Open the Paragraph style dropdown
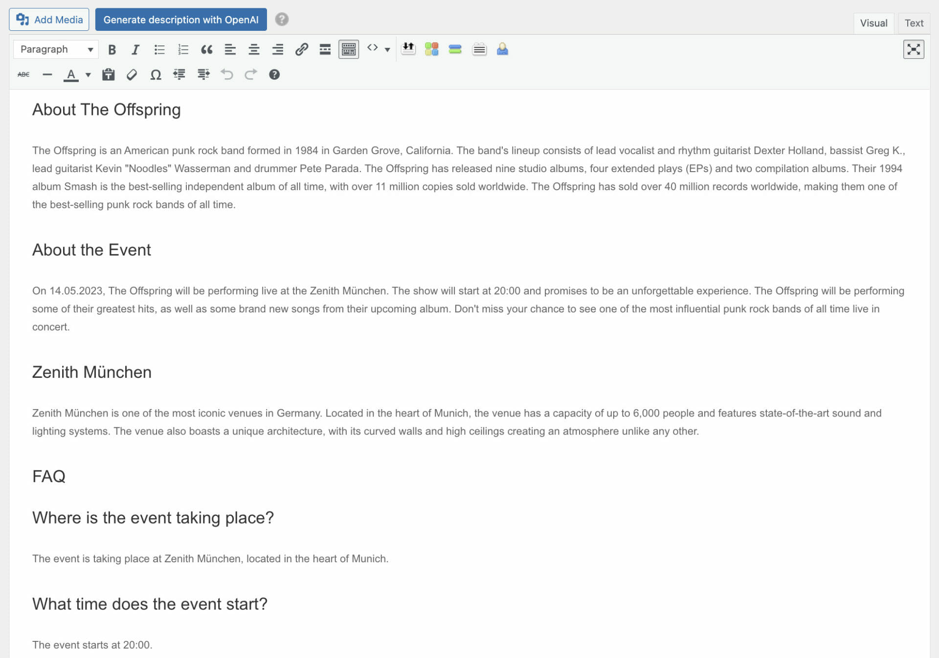Image resolution: width=939 pixels, height=658 pixels. [55, 49]
